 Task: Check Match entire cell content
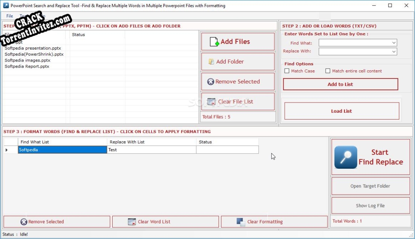(x=327, y=71)
